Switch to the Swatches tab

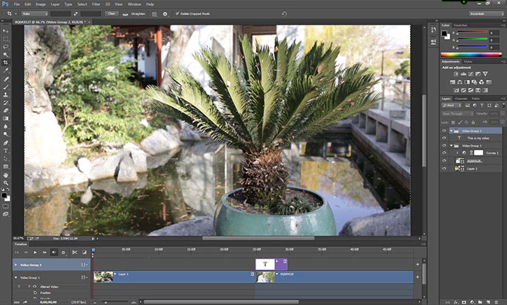460,25
